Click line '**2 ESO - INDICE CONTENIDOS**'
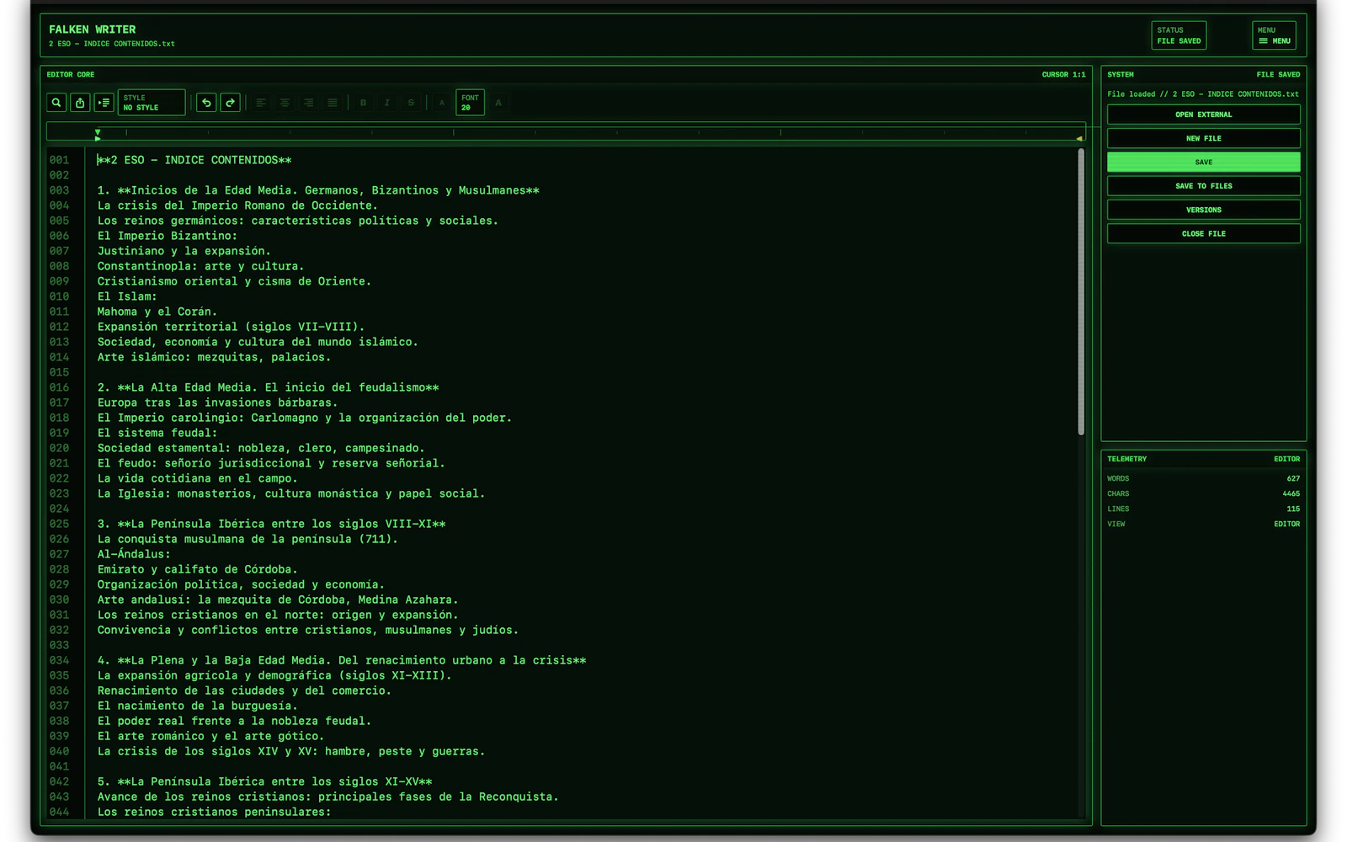The width and height of the screenshot is (1347, 842). click(194, 160)
